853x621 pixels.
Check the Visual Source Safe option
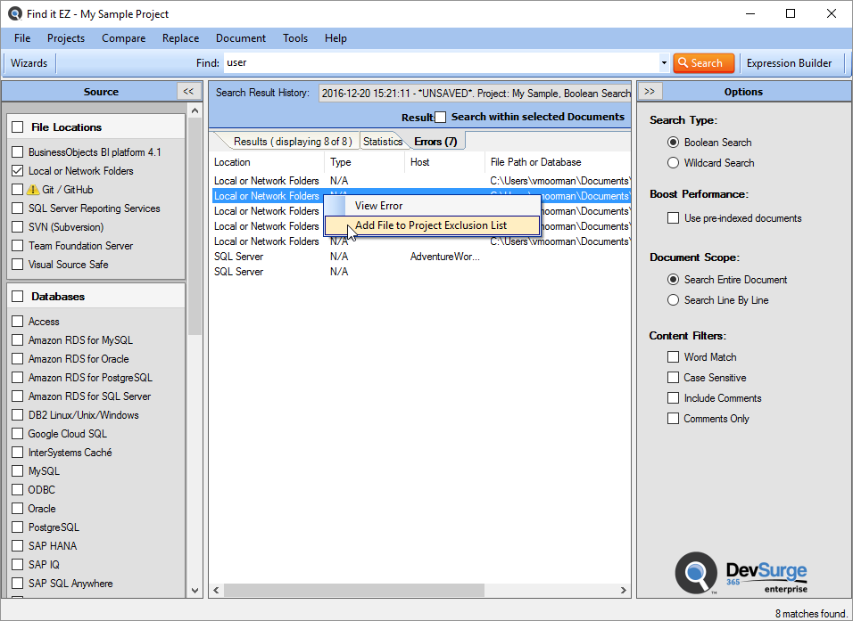point(18,265)
